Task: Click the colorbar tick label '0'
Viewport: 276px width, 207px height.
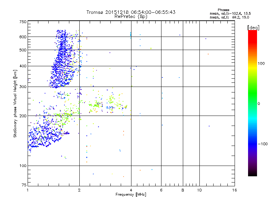Action: [259, 104]
